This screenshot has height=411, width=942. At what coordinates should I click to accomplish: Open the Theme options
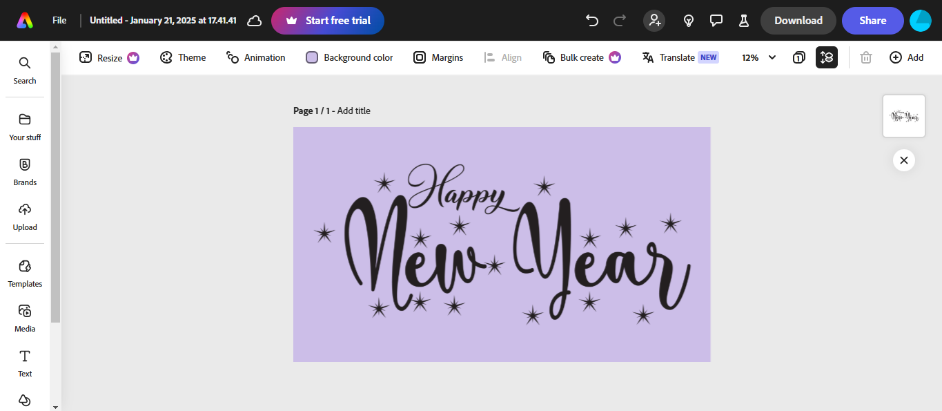point(183,57)
